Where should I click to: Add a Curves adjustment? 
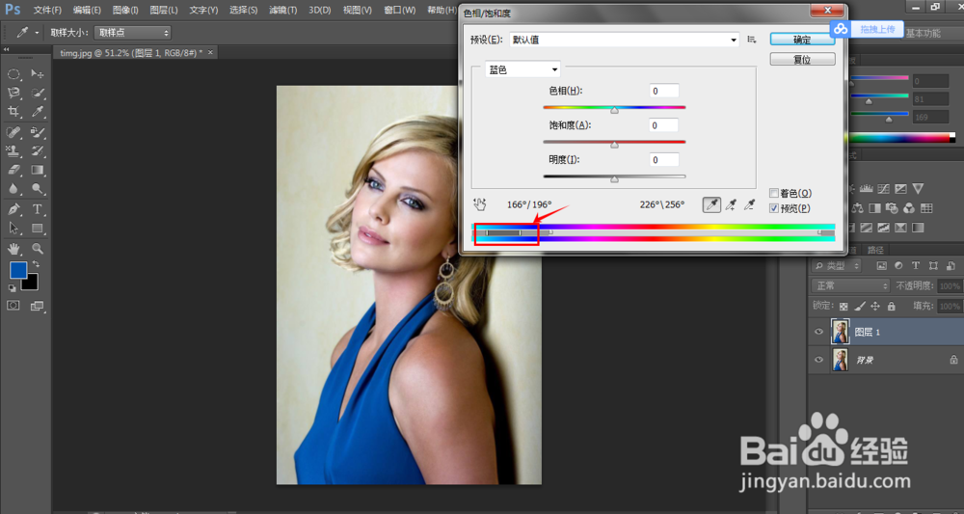point(883,189)
